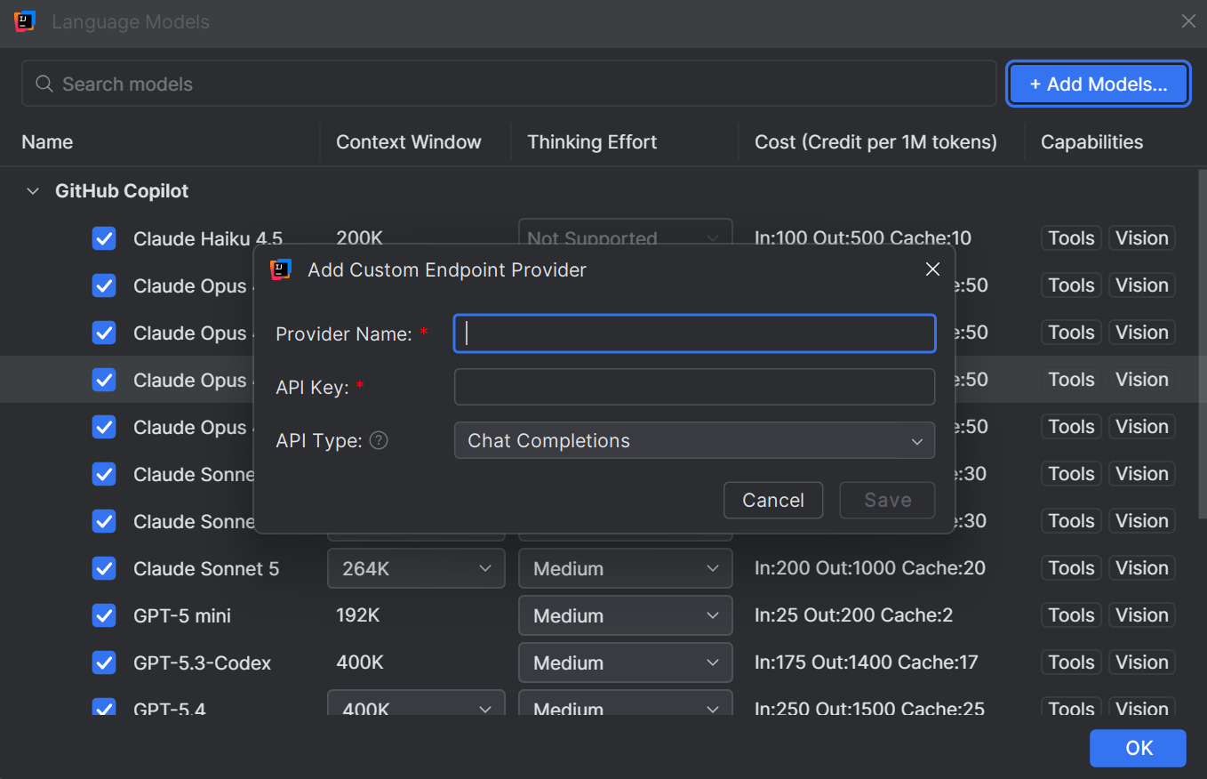The height and width of the screenshot is (779, 1207).
Task: Click GPT-5 mini 192K context value
Action: [358, 615]
